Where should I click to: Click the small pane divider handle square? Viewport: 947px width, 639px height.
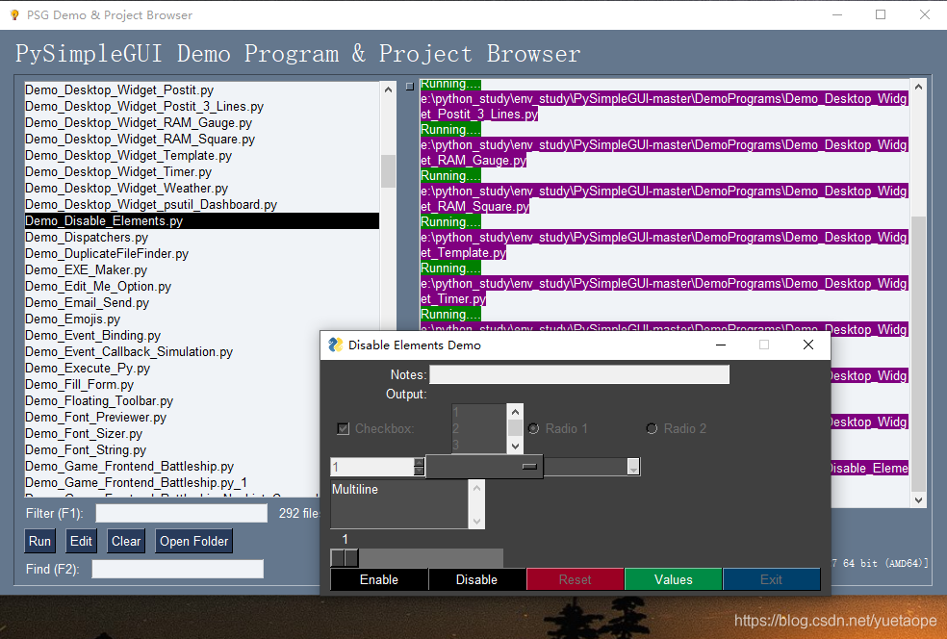point(409,87)
